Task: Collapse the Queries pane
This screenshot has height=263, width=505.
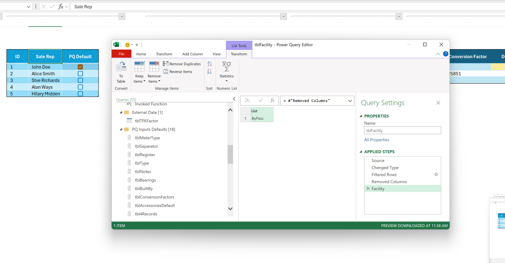Action: [234, 99]
